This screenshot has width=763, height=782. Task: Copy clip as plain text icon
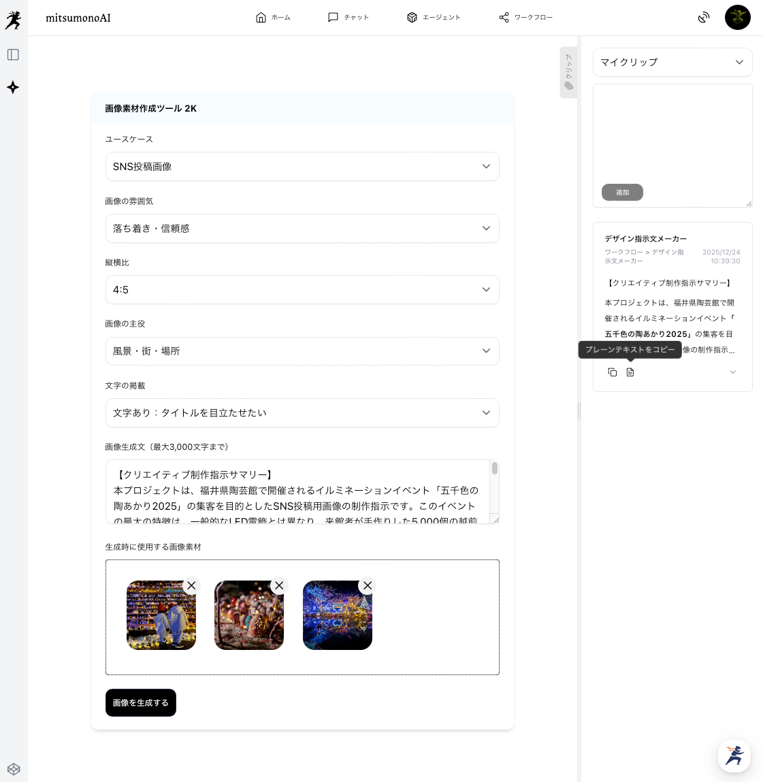(630, 372)
